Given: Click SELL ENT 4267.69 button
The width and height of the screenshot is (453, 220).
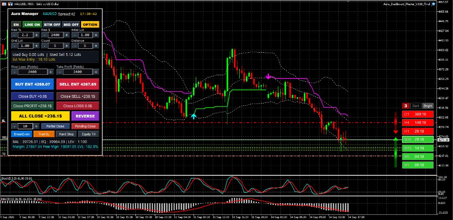Looking at the screenshot, I should pyautogui.click(x=78, y=84).
